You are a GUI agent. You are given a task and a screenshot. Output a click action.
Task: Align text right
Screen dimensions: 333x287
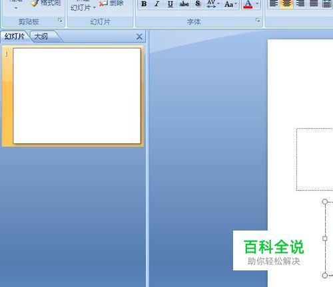[300, 4]
